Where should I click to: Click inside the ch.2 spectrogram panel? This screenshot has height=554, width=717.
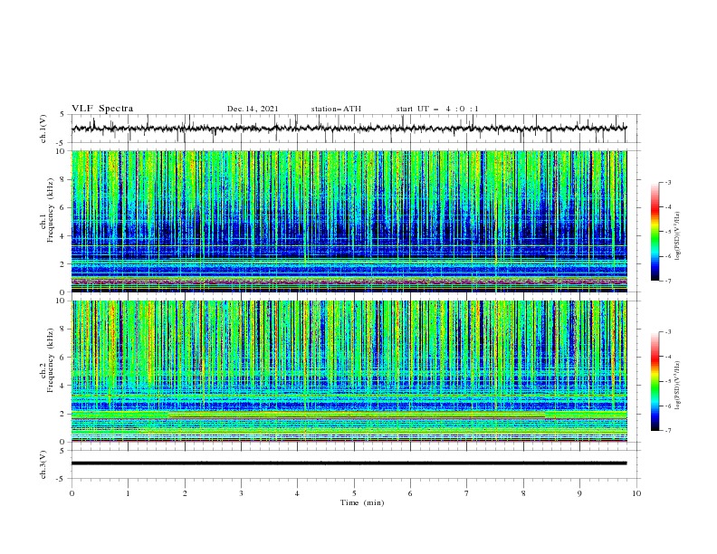(349, 371)
